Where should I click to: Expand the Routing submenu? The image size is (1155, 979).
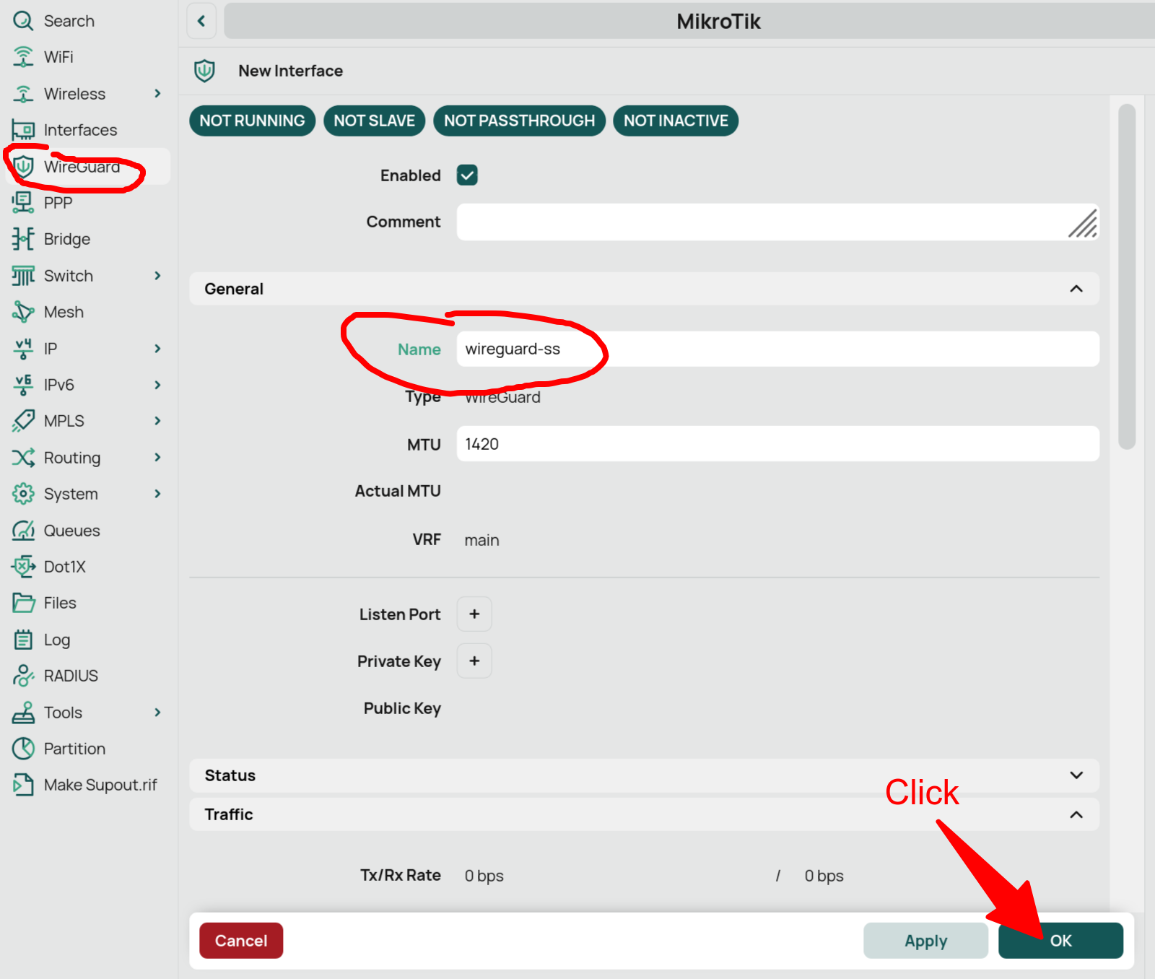pyautogui.click(x=157, y=458)
